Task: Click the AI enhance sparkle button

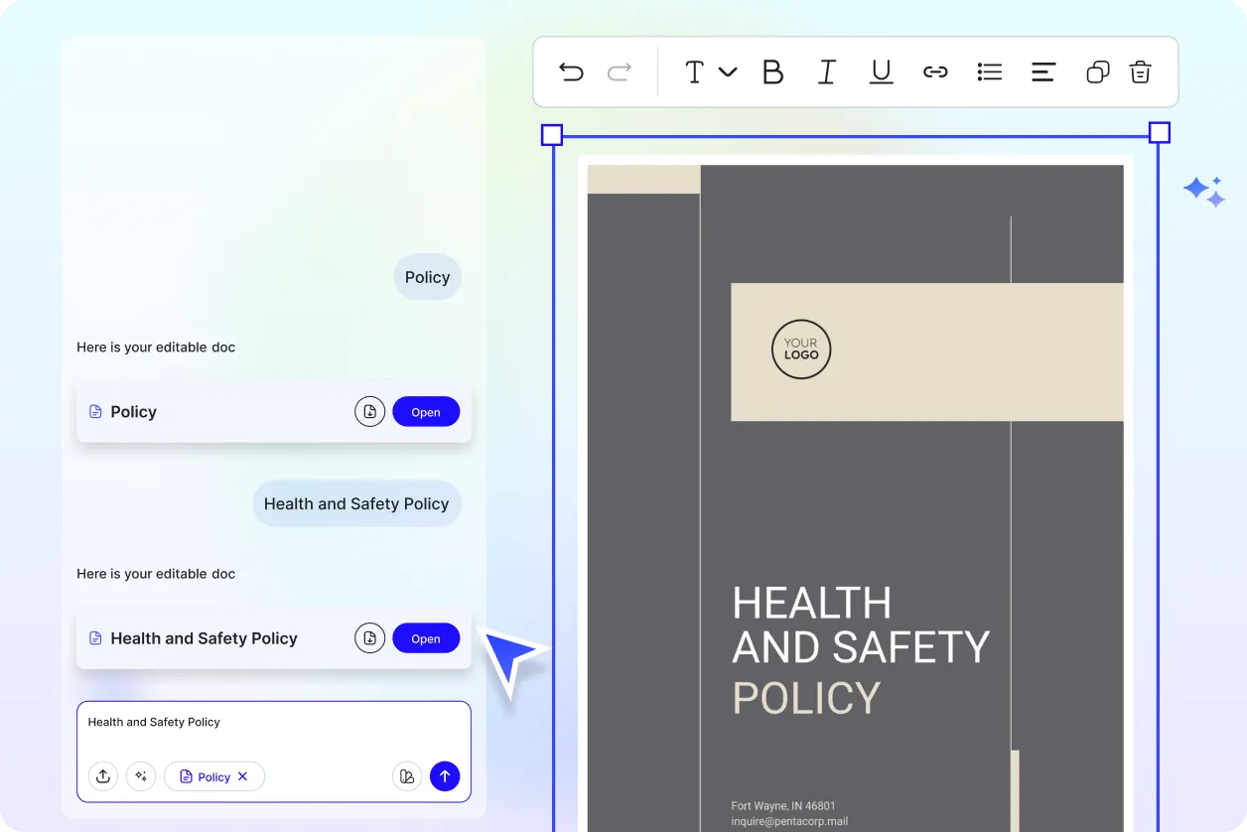Action: pos(141,776)
